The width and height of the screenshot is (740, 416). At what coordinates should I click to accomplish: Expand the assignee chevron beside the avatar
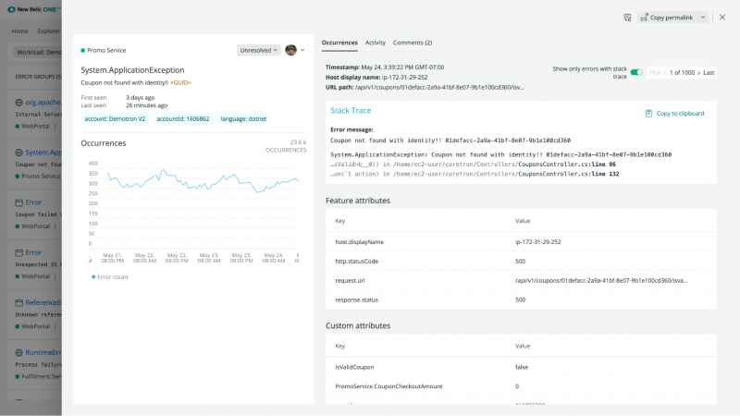(302, 50)
